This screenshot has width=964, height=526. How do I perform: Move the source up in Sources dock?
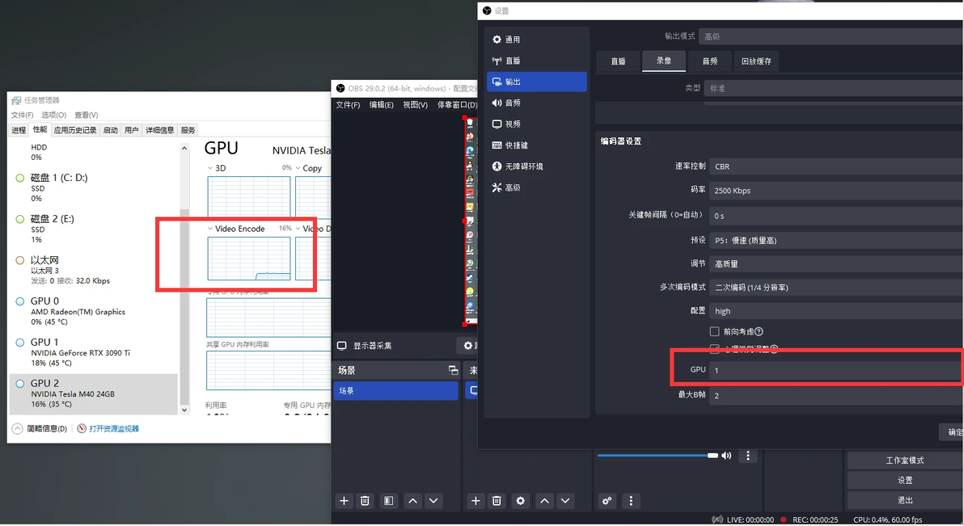544,501
